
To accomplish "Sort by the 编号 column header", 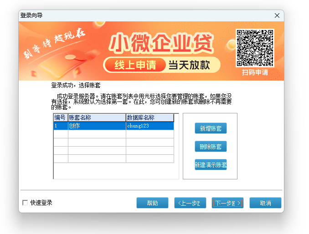I will coord(60,118).
